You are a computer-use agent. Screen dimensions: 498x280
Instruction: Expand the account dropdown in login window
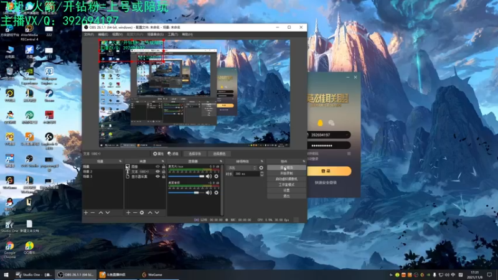[347, 135]
